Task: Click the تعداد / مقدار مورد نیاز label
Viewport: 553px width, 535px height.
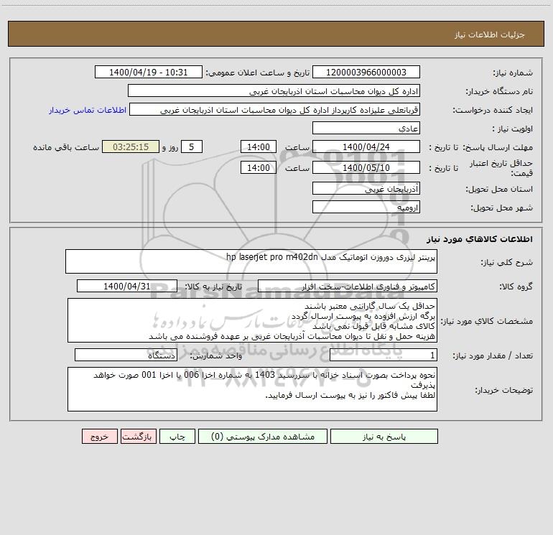Action: pos(493,355)
